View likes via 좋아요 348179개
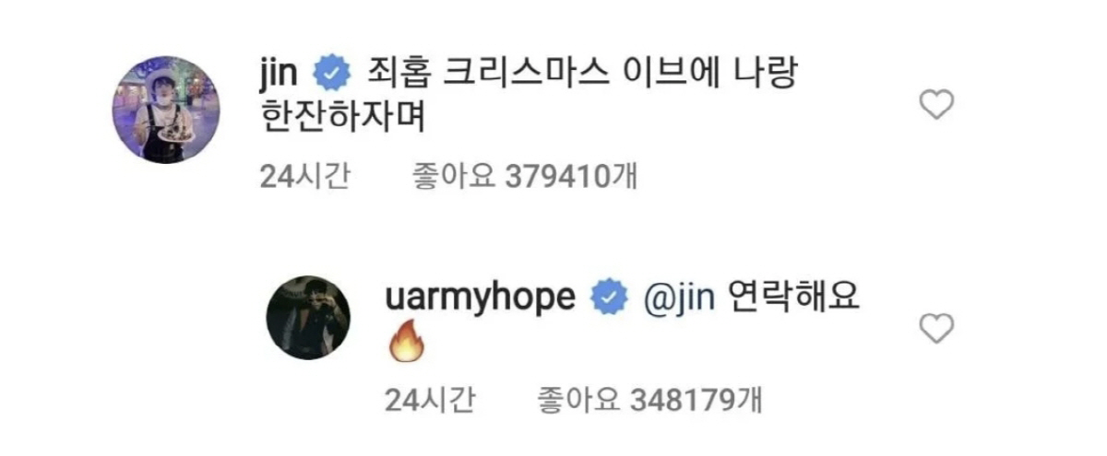Image resolution: width=1107 pixels, height=456 pixels. pyautogui.click(x=649, y=401)
